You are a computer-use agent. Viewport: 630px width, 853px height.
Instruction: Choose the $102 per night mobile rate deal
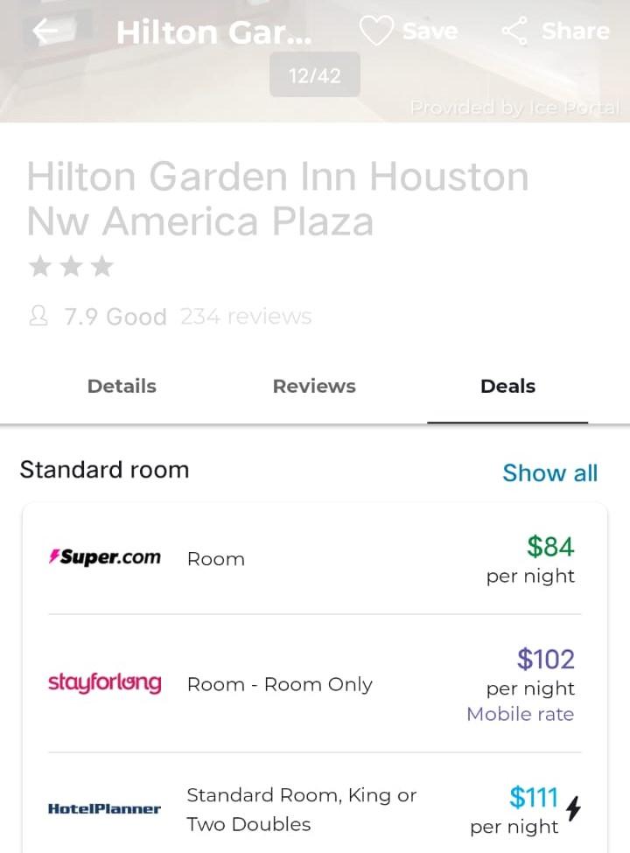tap(314, 684)
